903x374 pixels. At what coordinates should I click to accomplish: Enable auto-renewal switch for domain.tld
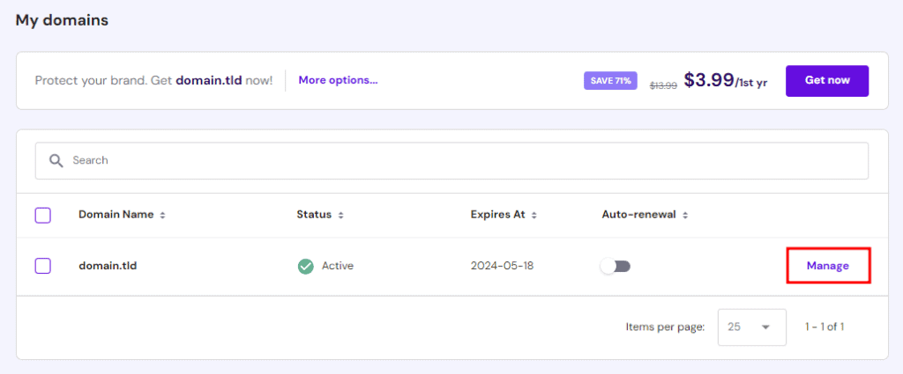616,266
